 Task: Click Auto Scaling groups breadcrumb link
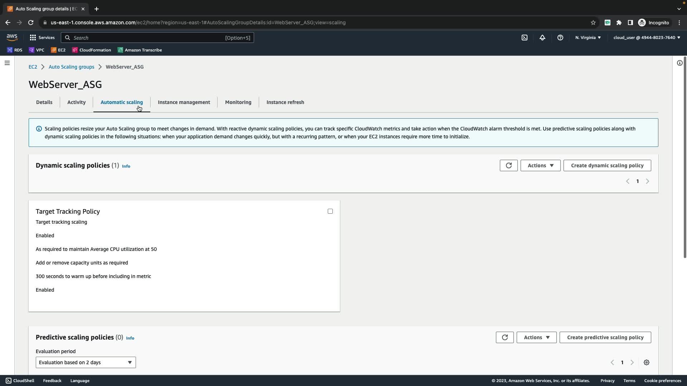(71, 67)
